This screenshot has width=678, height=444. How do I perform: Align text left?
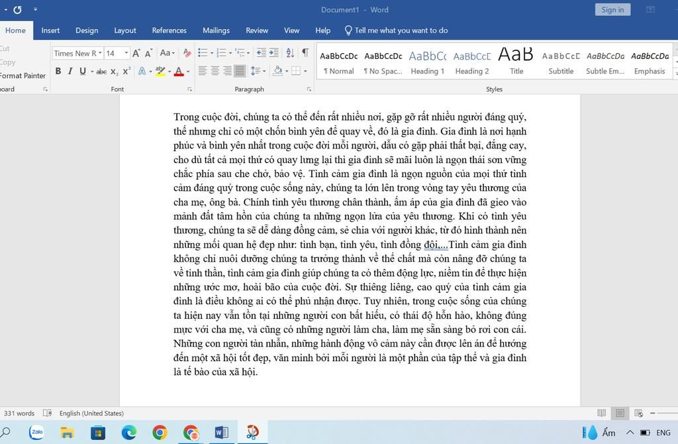click(x=203, y=71)
